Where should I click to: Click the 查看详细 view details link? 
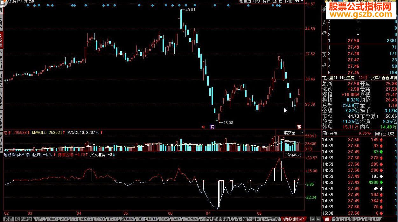389,78
